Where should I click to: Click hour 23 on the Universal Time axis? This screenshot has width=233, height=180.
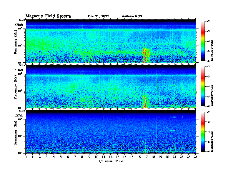[x=188, y=157]
